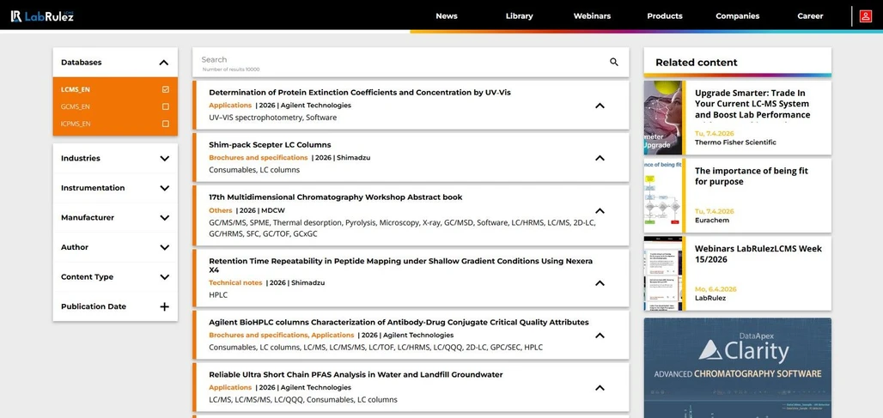This screenshot has width=883, height=418.
Task: Collapse the Multidimensional Chromatography Workshop entry
Action: tap(600, 210)
